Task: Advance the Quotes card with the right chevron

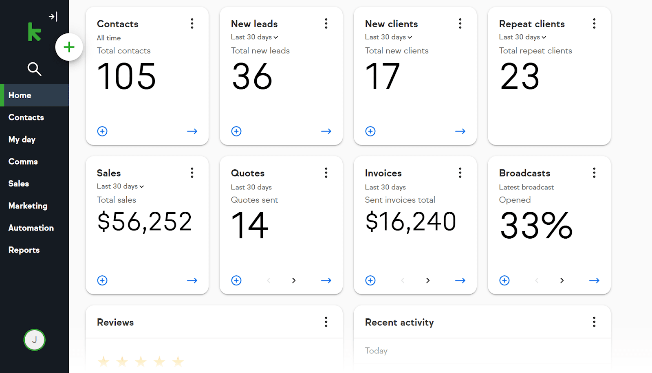Action: [x=294, y=280]
